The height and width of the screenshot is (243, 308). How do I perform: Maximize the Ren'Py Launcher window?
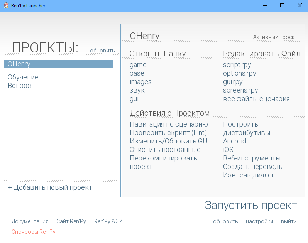[x=282, y=6]
